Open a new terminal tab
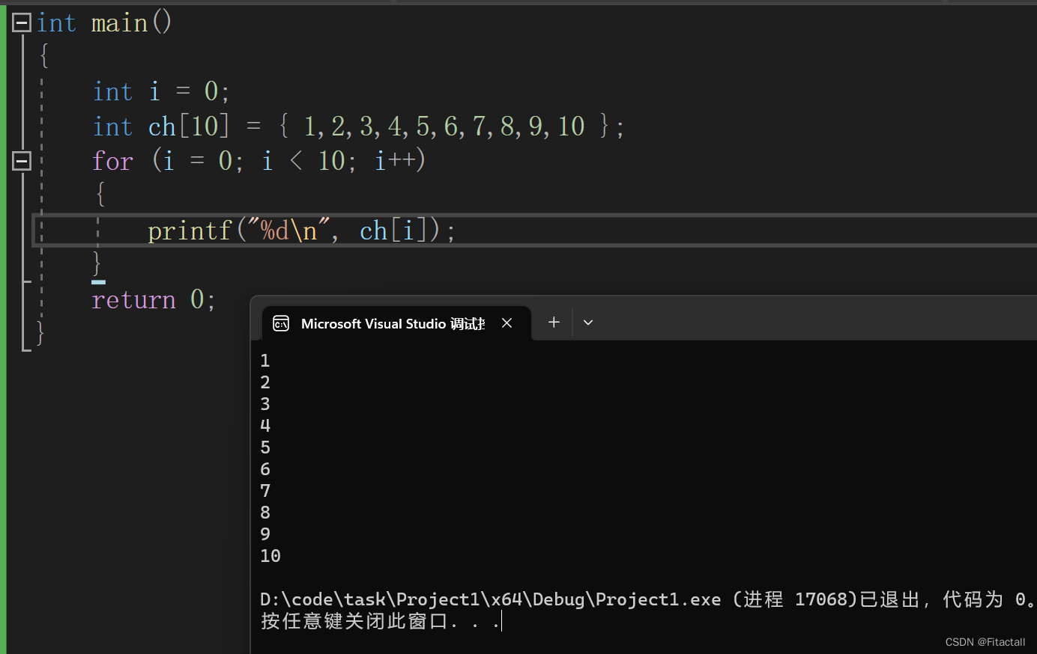 554,323
